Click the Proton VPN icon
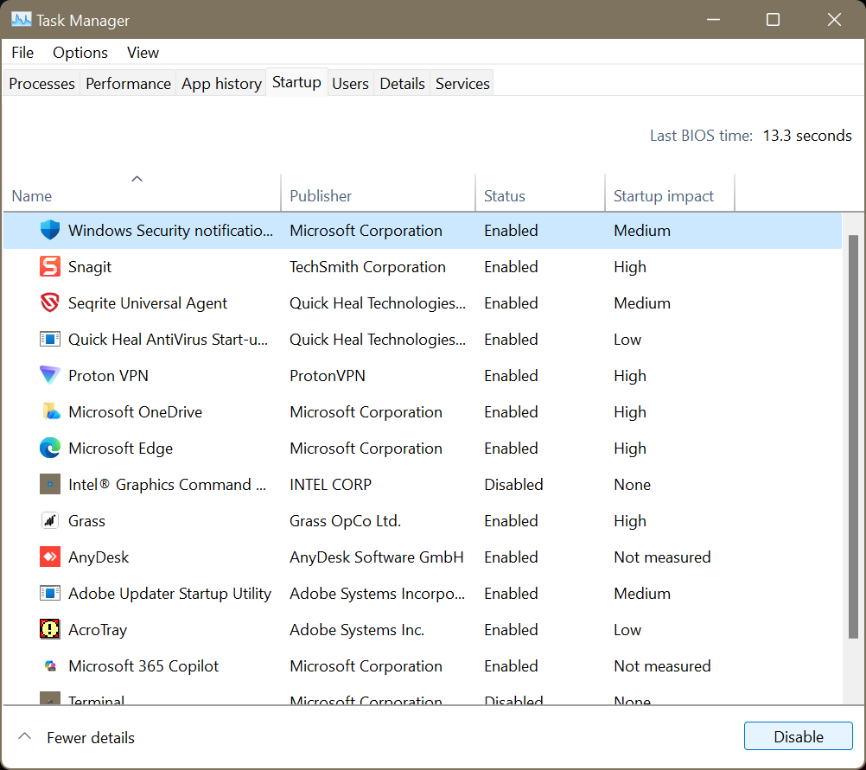 pos(50,376)
